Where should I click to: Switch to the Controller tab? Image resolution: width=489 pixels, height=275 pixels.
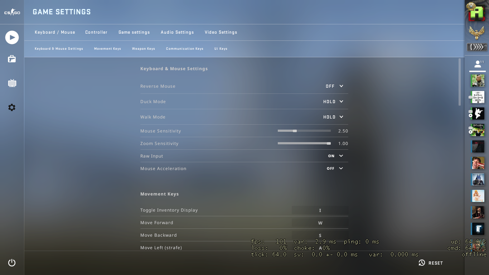click(96, 32)
